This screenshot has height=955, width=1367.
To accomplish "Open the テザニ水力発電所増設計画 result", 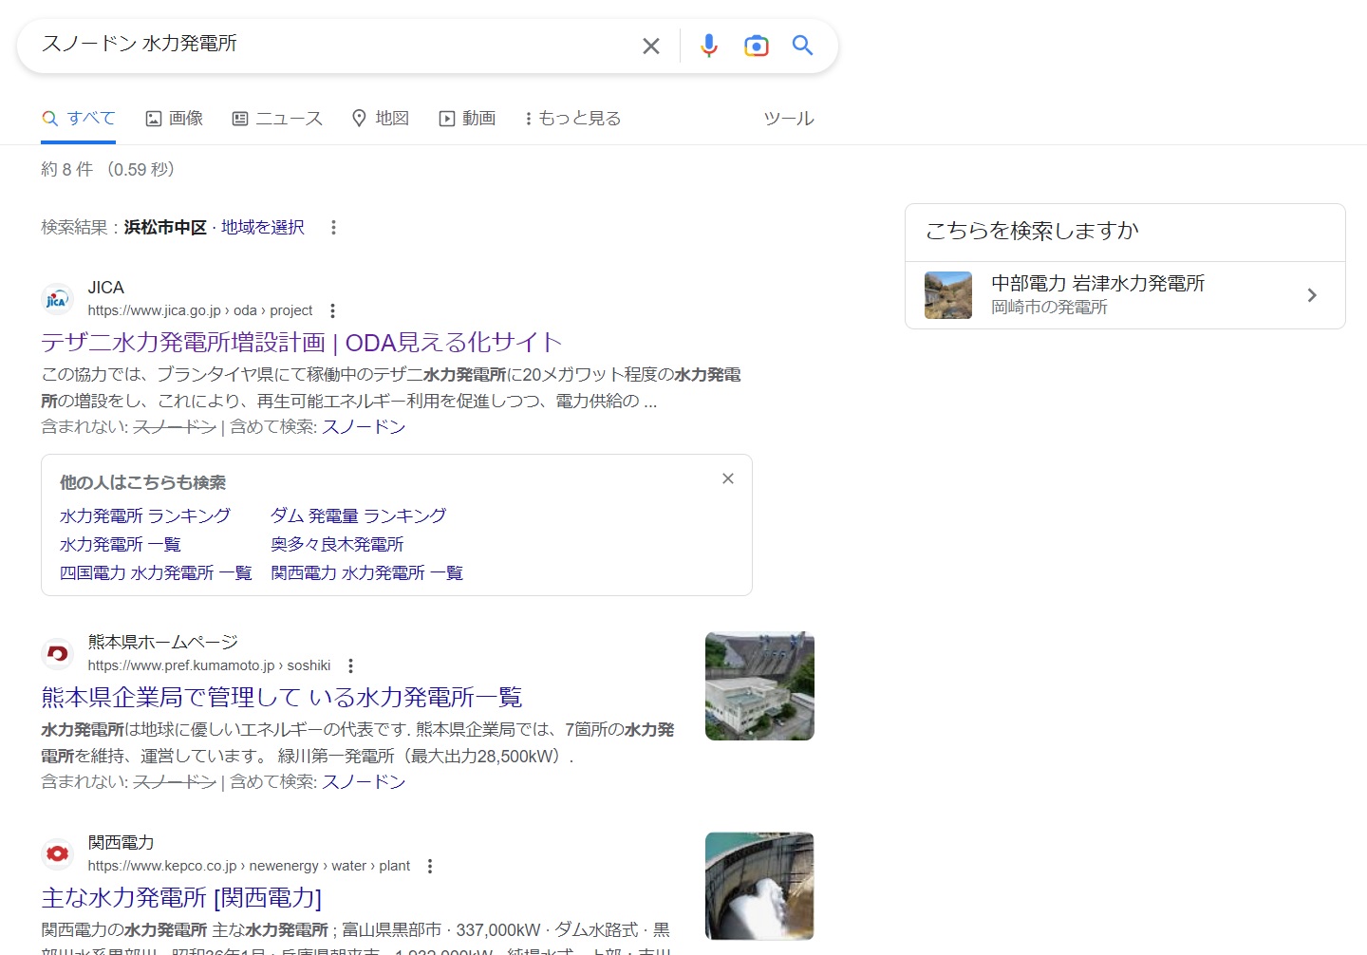I will (302, 343).
